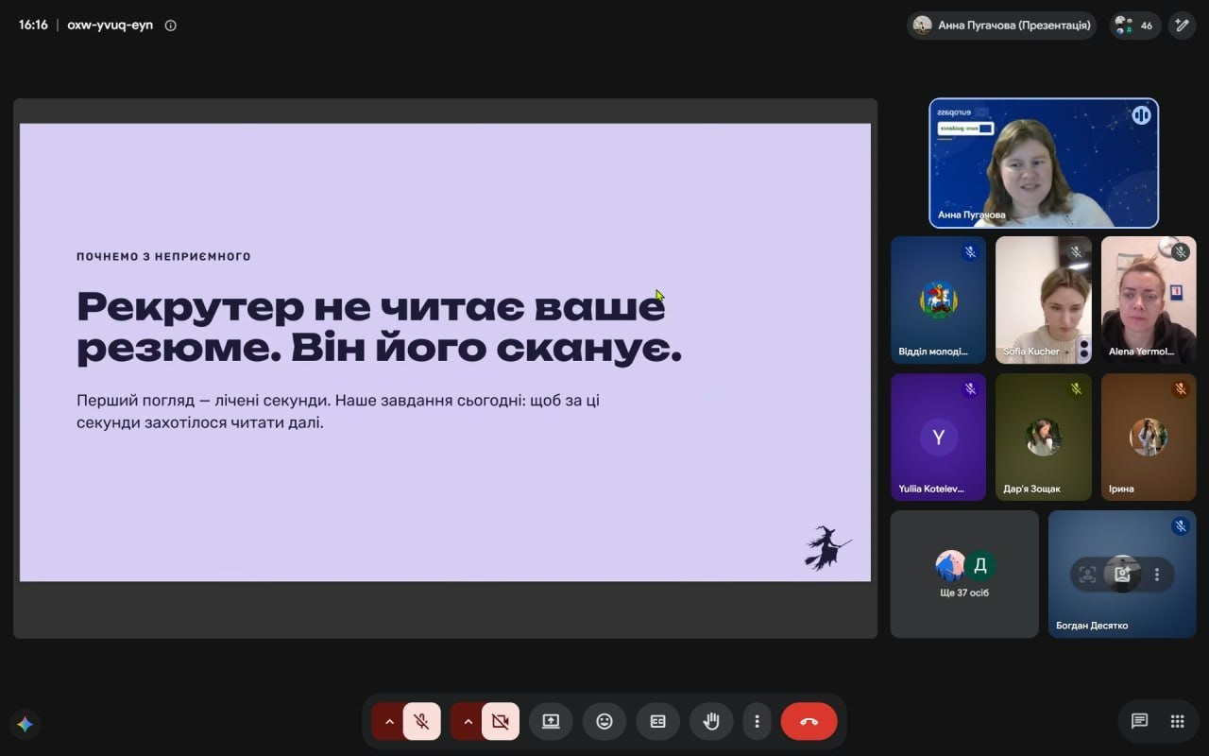Open audio settings arrow beside the microphone
The width and height of the screenshot is (1209, 756).
point(388,722)
